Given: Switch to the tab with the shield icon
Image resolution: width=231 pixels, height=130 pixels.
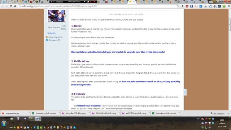Looking at the screenshot, I should tap(37, 2).
